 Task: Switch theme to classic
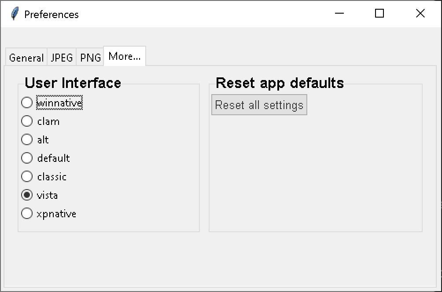pyautogui.click(x=27, y=177)
